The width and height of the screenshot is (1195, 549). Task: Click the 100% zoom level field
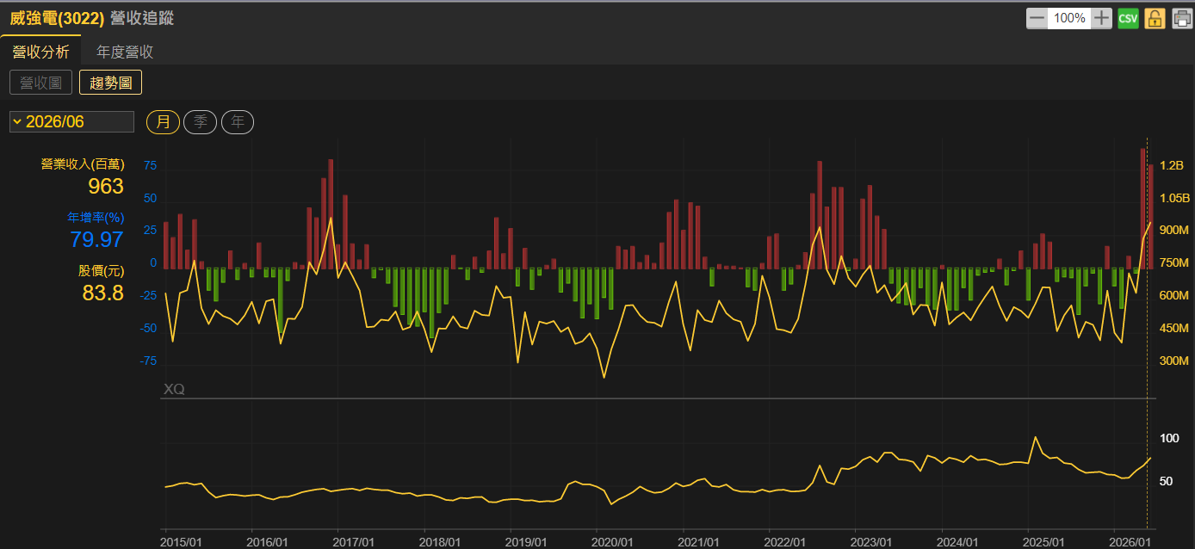1069,18
